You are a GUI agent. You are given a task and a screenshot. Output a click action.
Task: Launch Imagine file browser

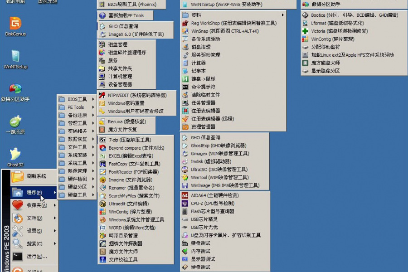(x=136, y=180)
